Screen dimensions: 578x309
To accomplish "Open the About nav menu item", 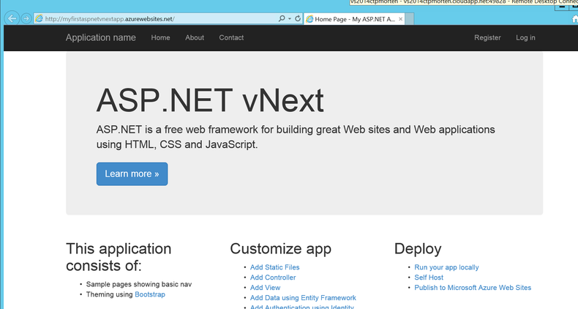I will pyautogui.click(x=195, y=37).
